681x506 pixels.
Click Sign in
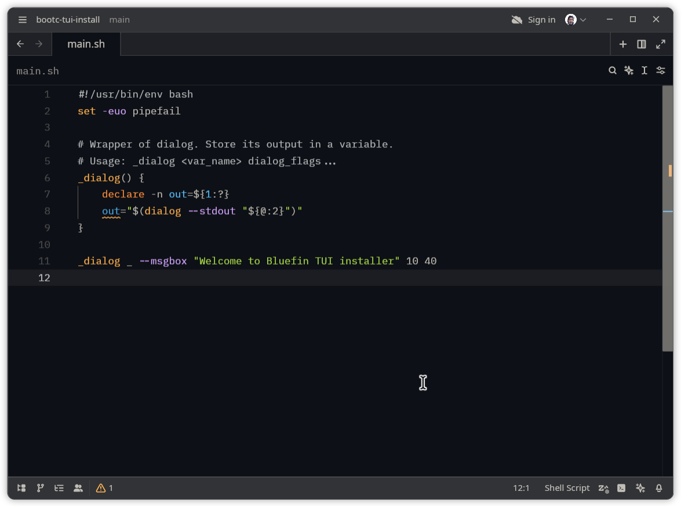point(541,20)
